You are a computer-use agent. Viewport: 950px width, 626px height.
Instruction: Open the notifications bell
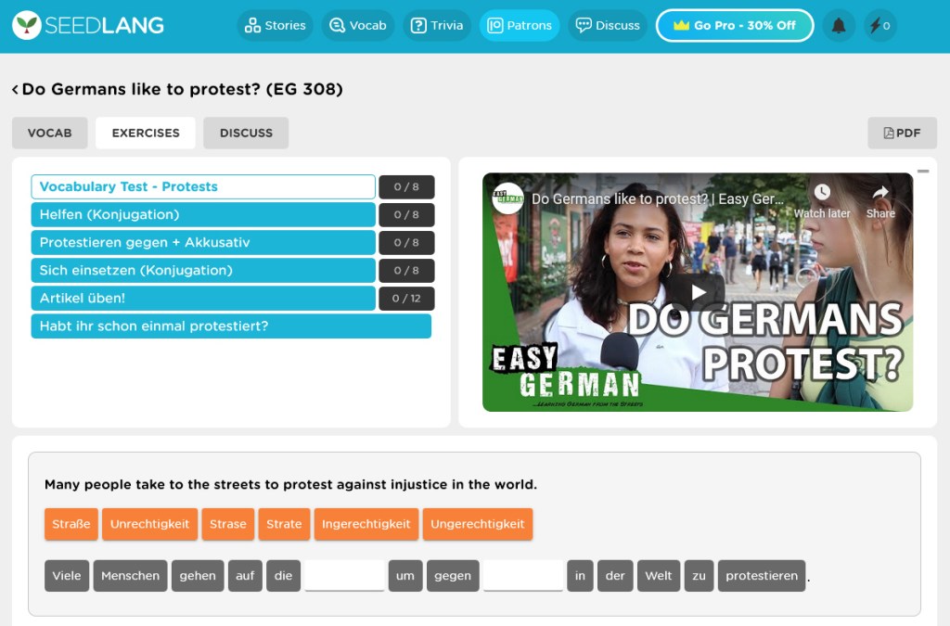point(839,26)
